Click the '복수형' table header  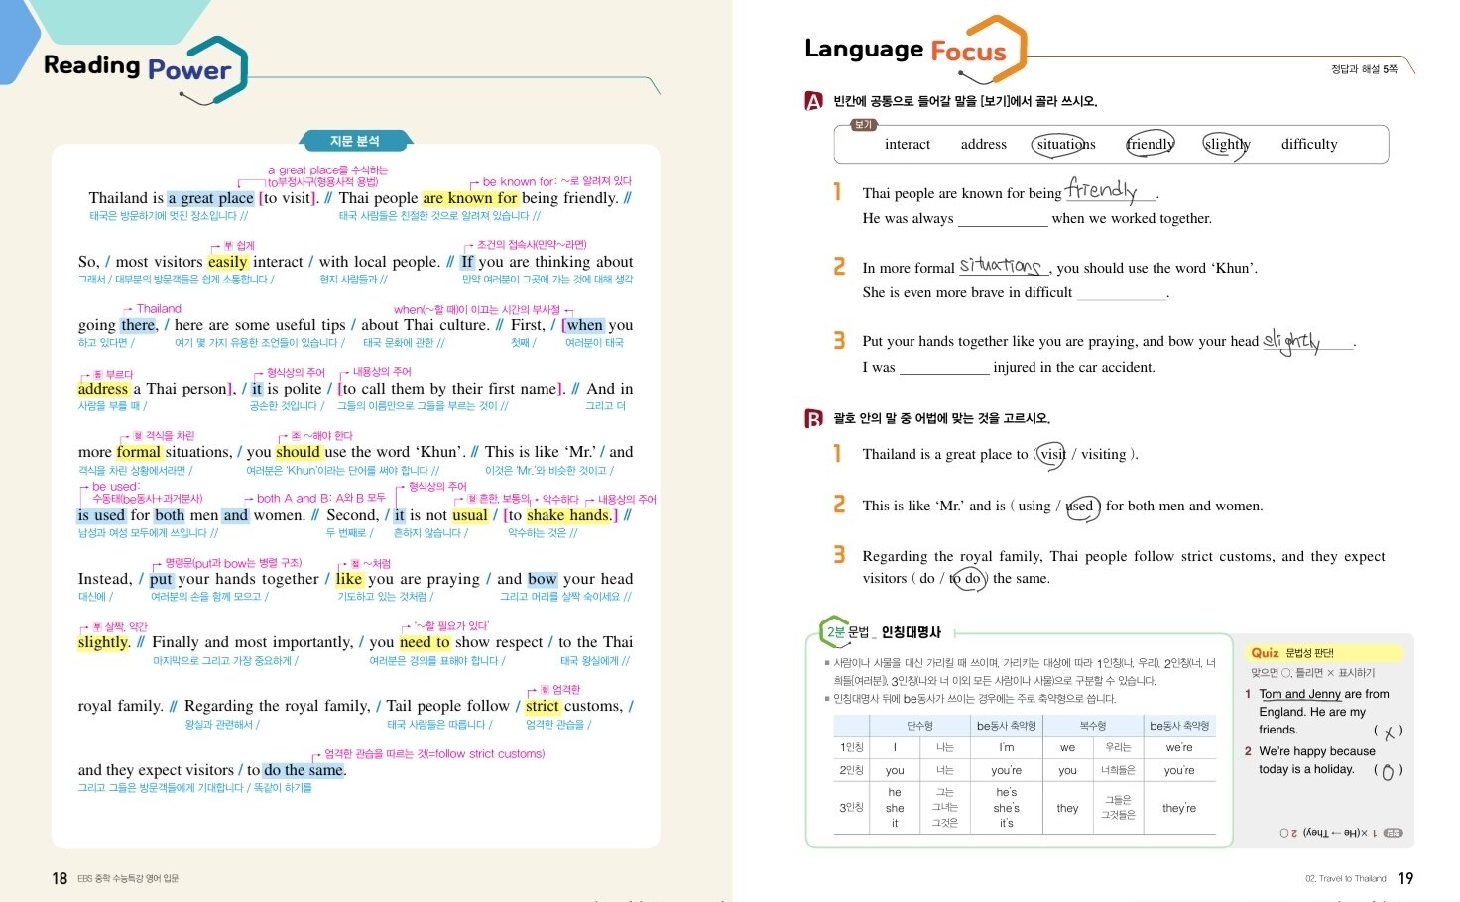1092,726
